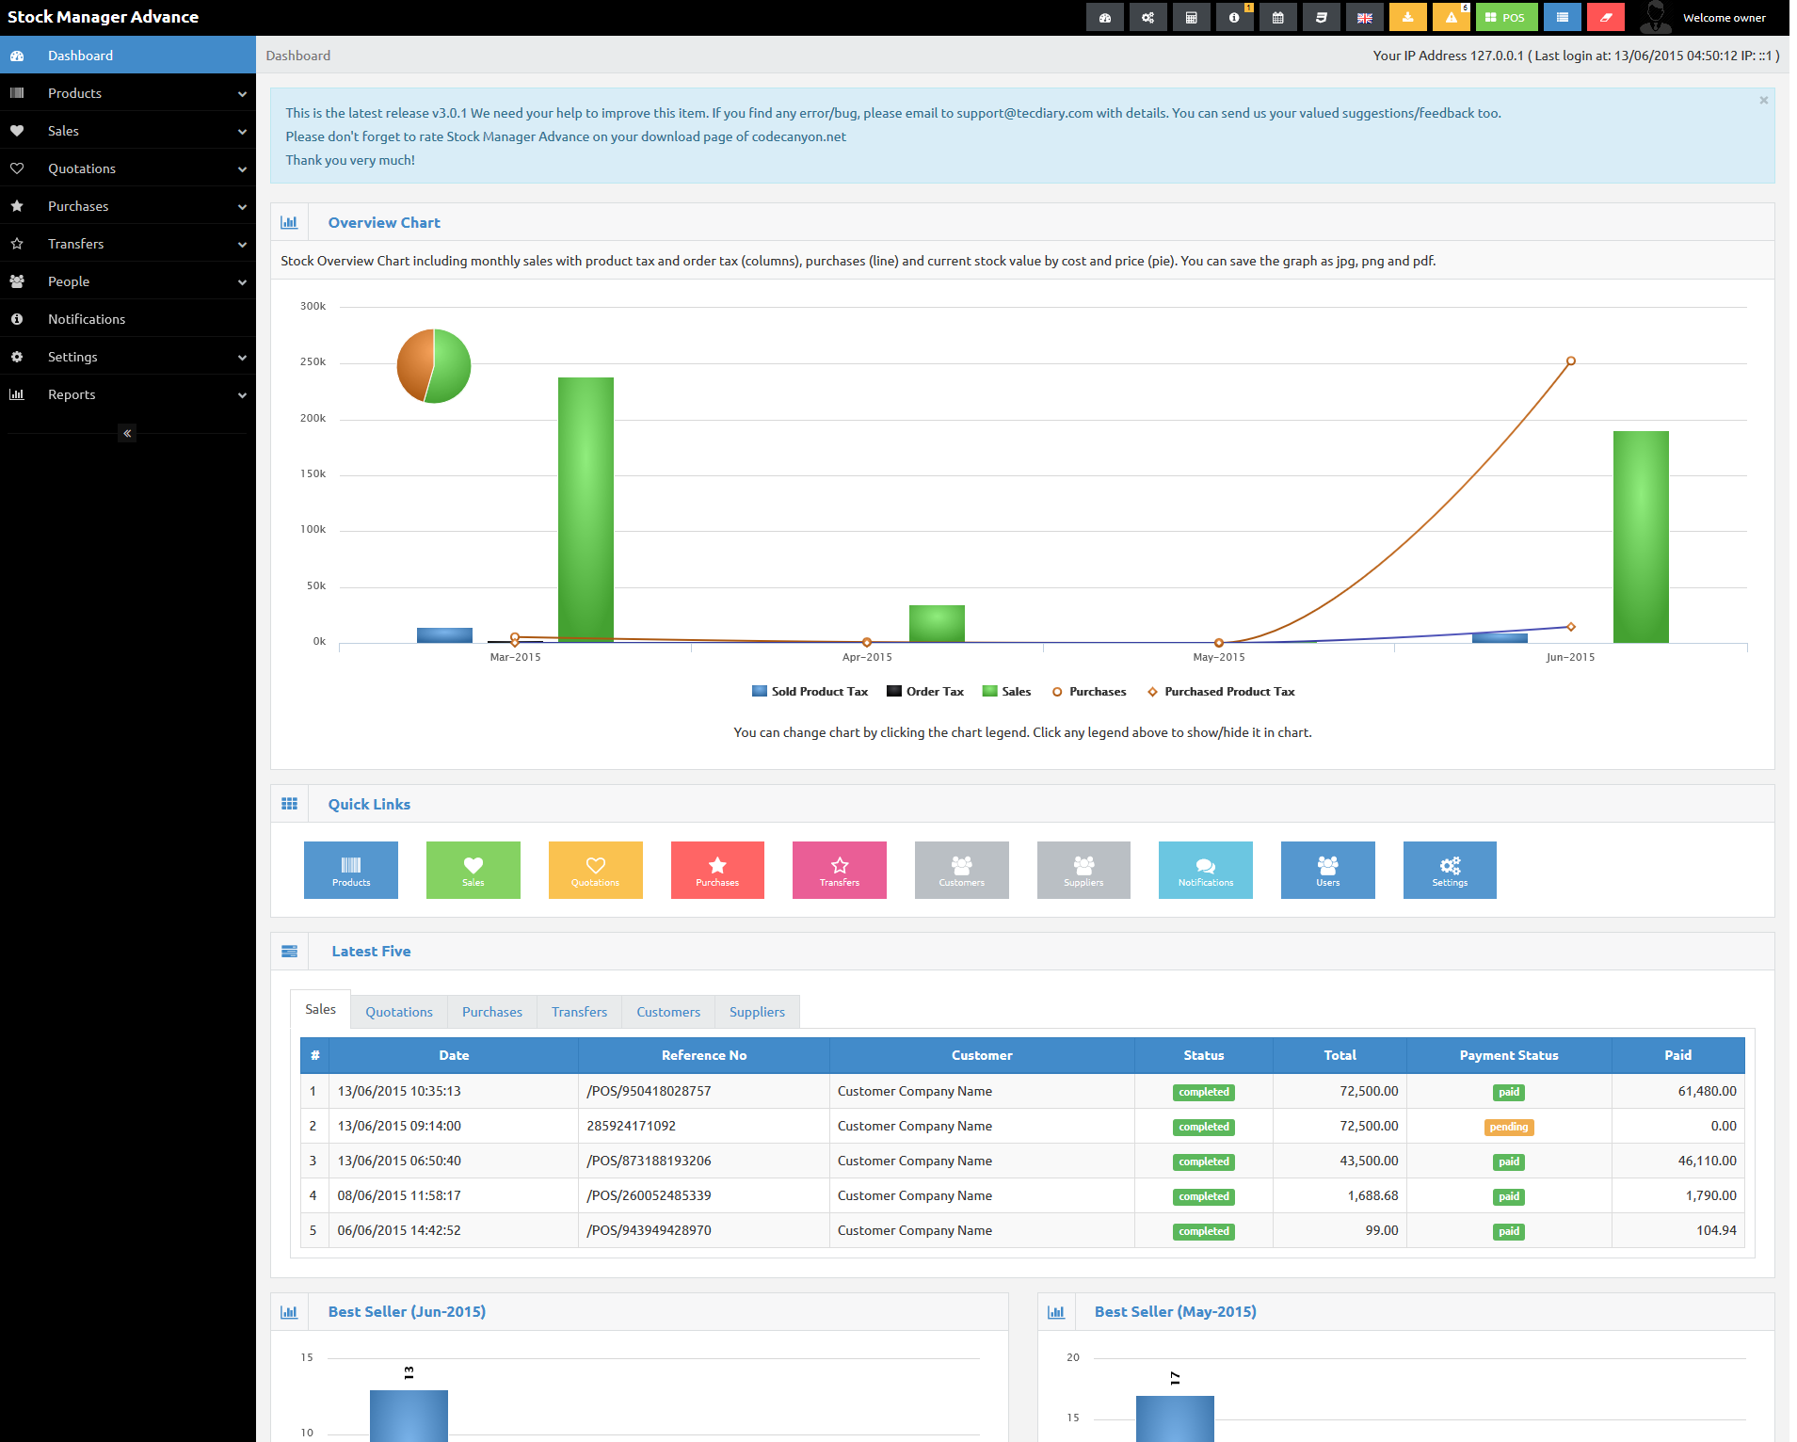Open the Sales quick link tile
Screen dimensions: 1797x1442
tap(473, 870)
